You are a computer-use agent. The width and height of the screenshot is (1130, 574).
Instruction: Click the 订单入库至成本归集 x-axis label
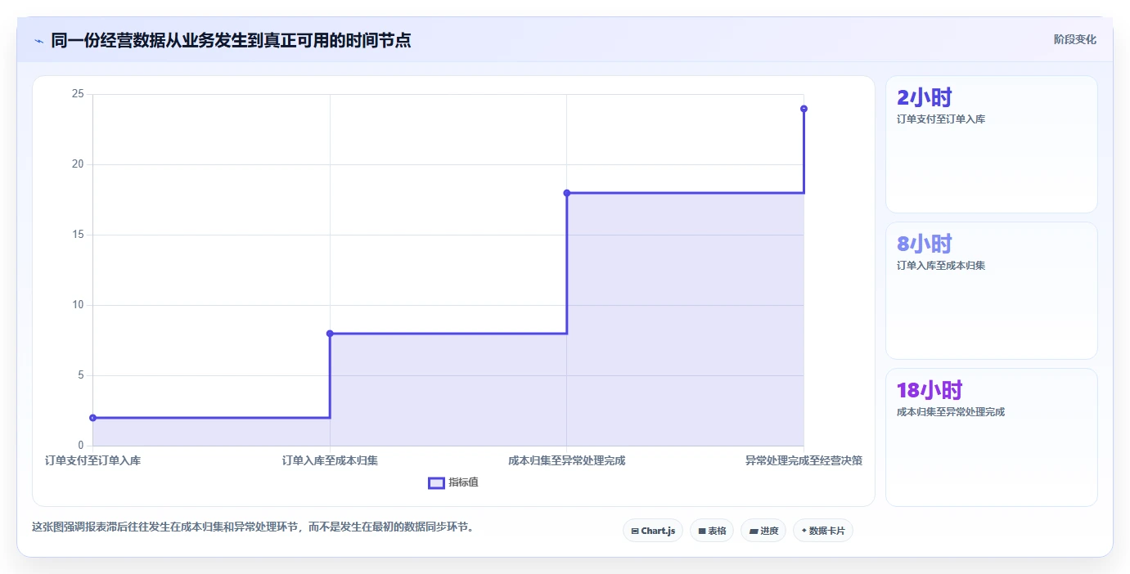[330, 460]
